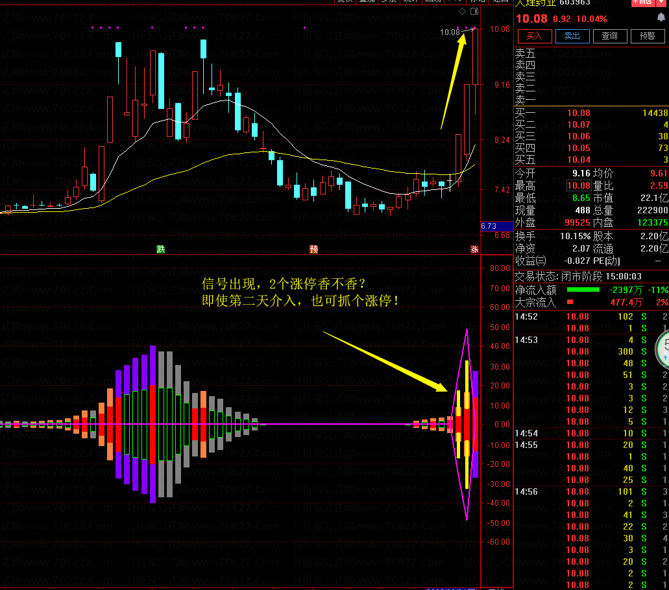Click the 量比 value 2.59
Image resolution: width=669 pixels, height=590 pixels.
coord(659,186)
